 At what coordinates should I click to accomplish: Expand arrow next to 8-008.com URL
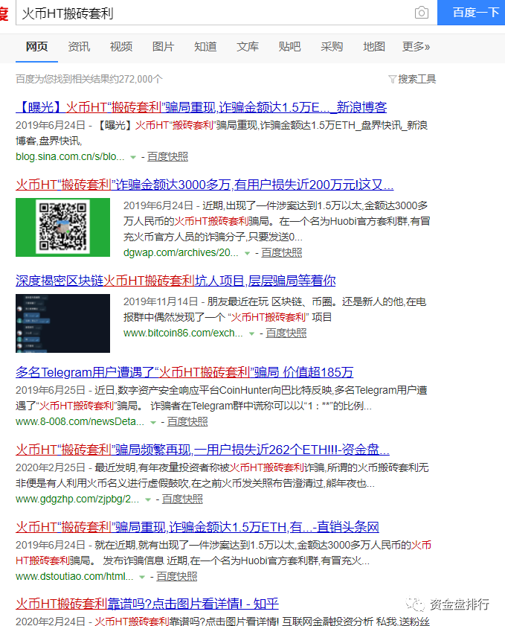point(152,422)
